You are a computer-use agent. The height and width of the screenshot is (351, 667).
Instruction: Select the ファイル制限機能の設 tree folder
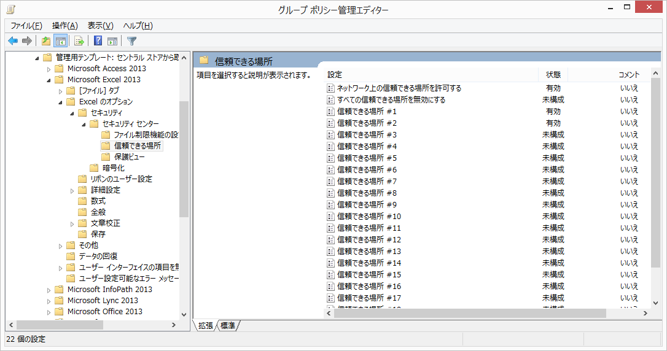[x=146, y=135]
